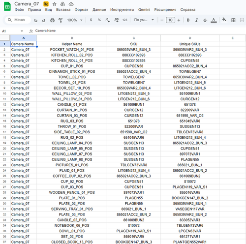This screenshot has height=244, width=246.
Task: Select cell DECOR_SET_10_POS
Action: (x=72, y=88)
